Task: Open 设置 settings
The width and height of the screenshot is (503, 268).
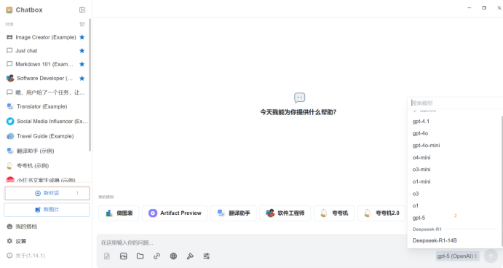Action: 17,241
